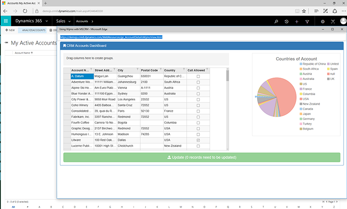Switch to Accounts My Active browser tab

tap(21, 3)
